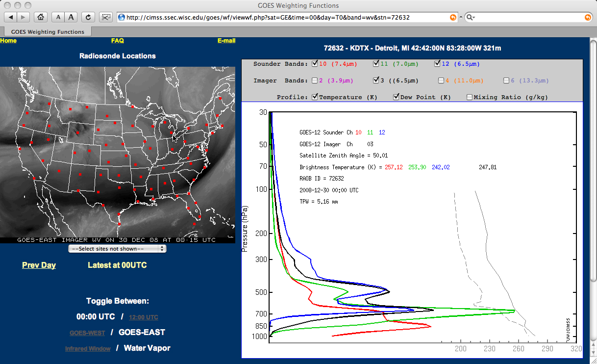Click the orange snapback icon in search field
This screenshot has height=364, width=597.
click(588, 17)
